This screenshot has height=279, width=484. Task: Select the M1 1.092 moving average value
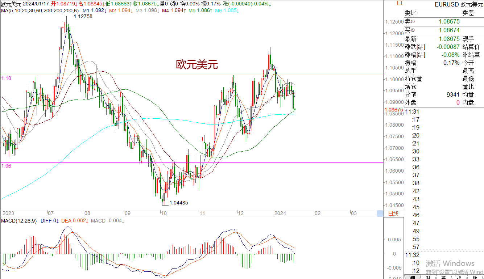click(95, 10)
